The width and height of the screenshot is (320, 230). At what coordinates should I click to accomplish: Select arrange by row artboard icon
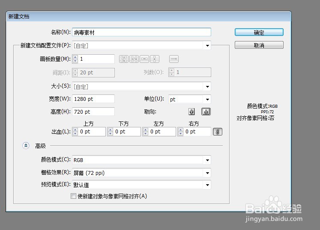pyautogui.click(x=144, y=59)
